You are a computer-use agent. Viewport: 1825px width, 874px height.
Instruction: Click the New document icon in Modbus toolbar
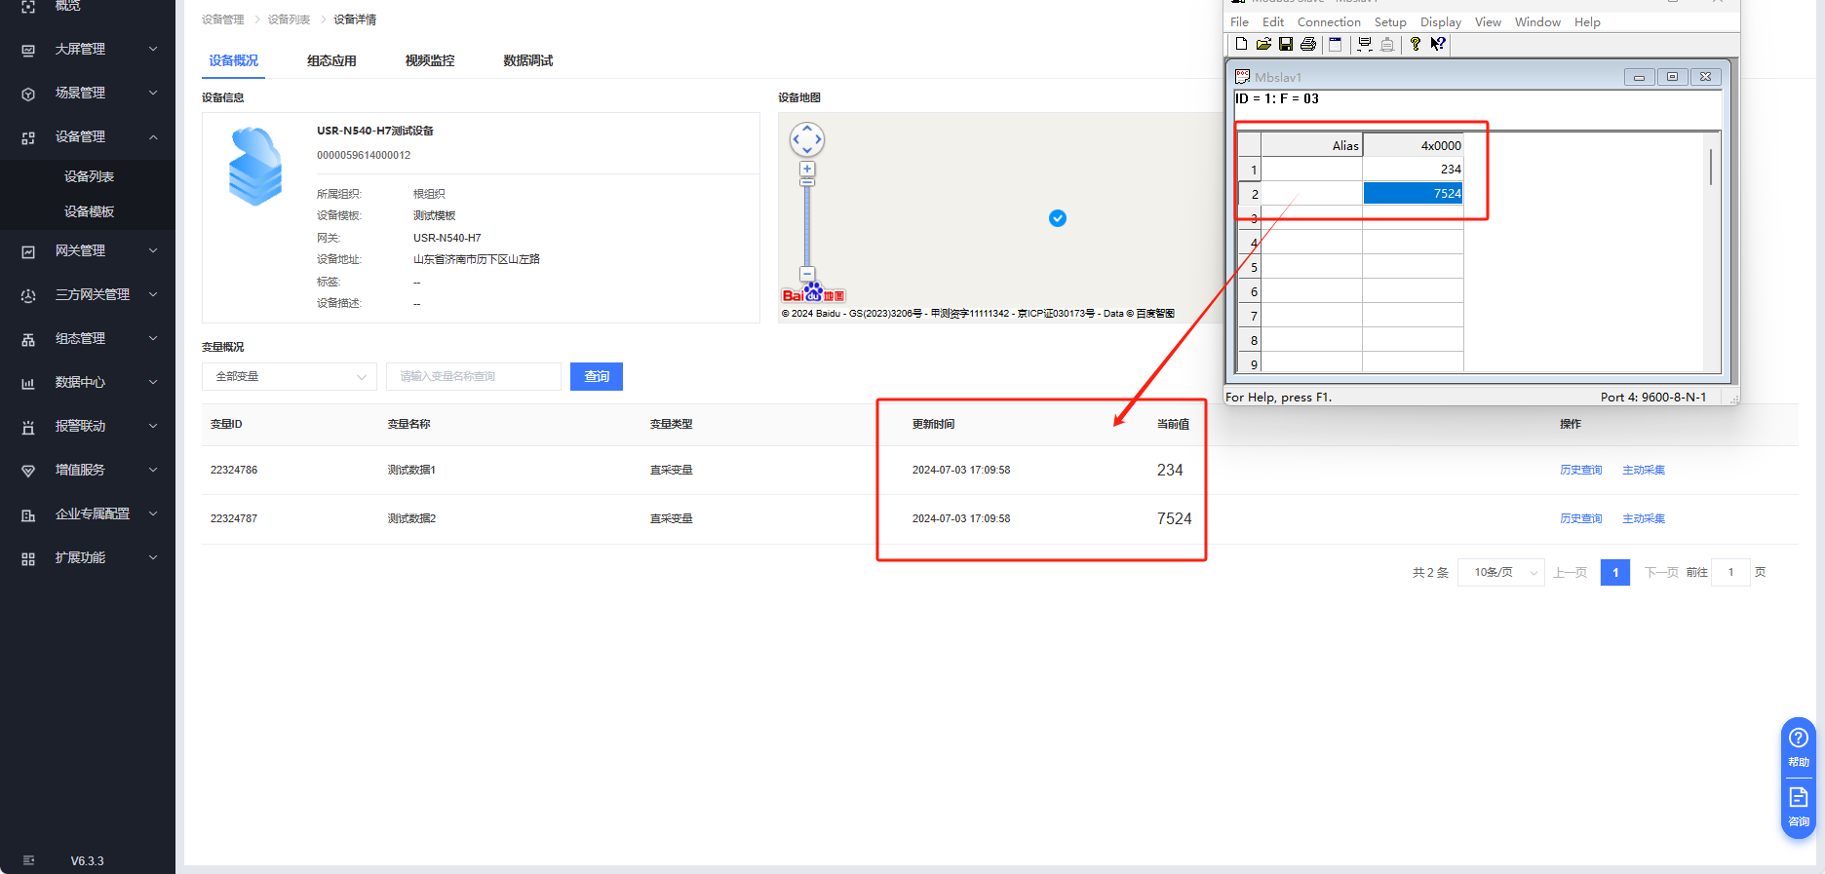click(1241, 44)
